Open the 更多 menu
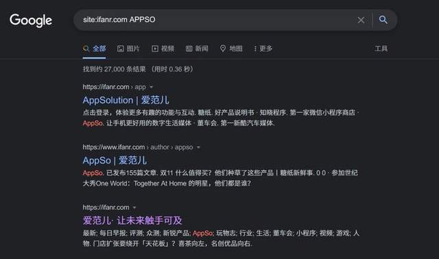Viewport: 439px width, 259px height. [x=263, y=49]
